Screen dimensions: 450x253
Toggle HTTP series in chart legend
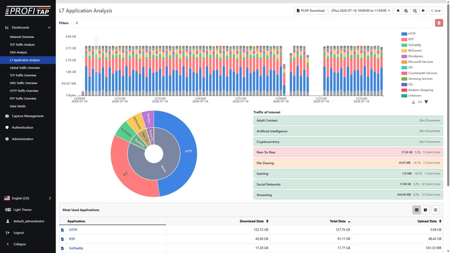coord(408,34)
